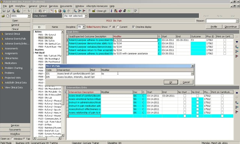Open Assessments in the clinical sidebar
The image size is (240, 144).
[11, 48]
